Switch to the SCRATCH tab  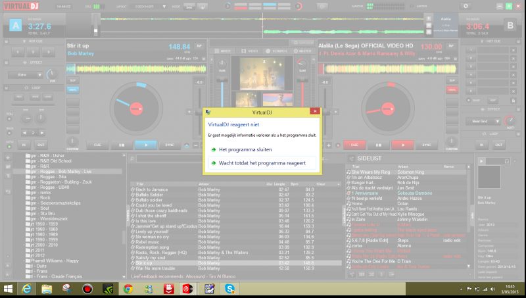click(x=276, y=51)
